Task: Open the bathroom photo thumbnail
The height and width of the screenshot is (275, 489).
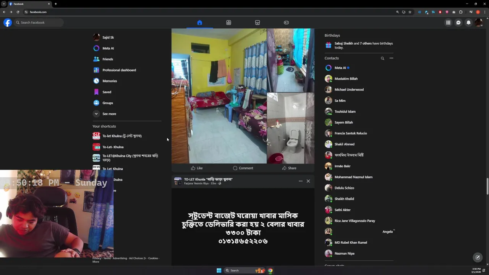Action: click(291, 128)
